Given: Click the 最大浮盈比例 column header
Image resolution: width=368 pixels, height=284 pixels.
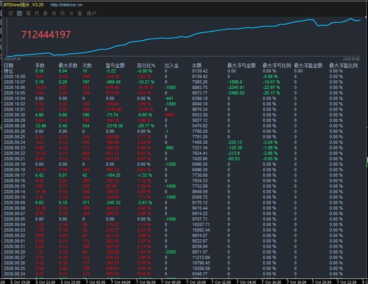Looking at the screenshot, I should click(x=343, y=65).
